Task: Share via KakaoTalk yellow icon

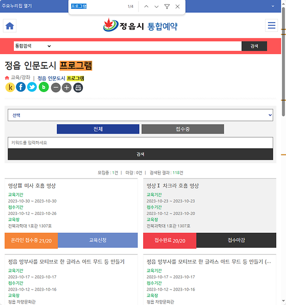Action: tap(10, 87)
